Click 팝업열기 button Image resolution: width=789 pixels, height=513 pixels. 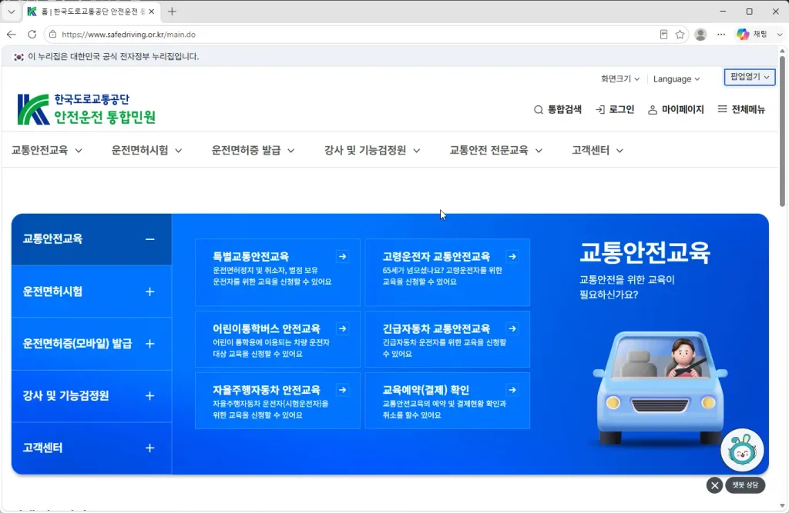pos(749,77)
